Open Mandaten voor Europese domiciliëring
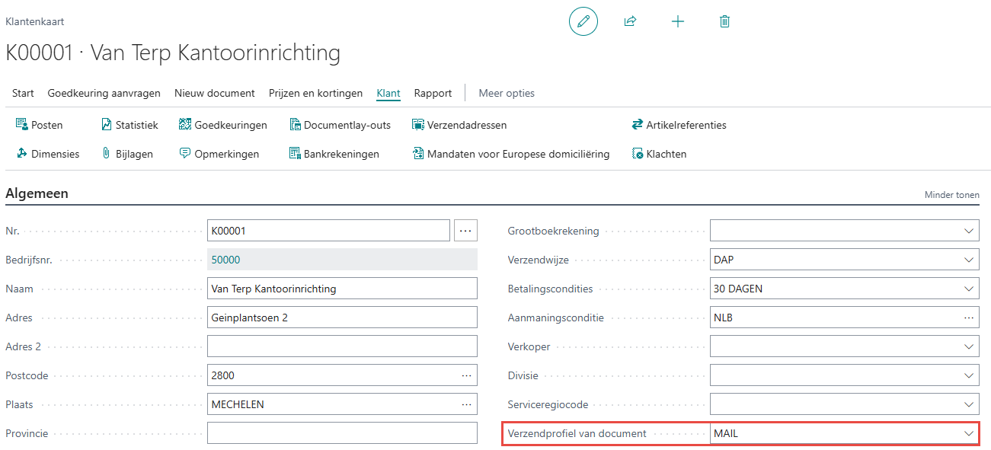 click(510, 154)
